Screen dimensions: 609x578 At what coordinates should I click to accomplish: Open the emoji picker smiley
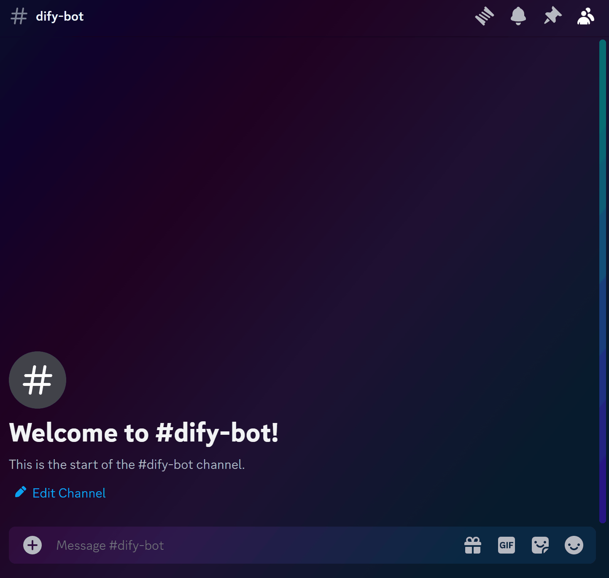574,545
